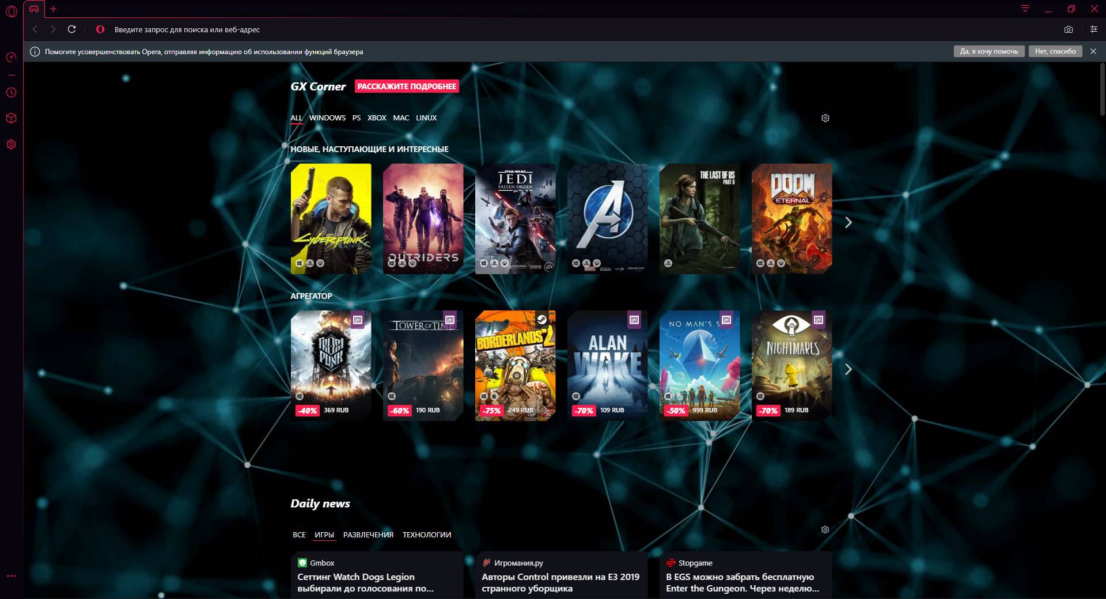Open Gmbox Watch Dogs Legion article

pyautogui.click(x=377, y=575)
